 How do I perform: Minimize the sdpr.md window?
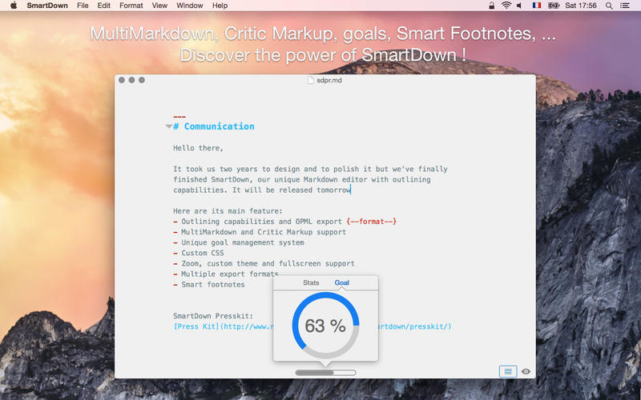coord(131,80)
